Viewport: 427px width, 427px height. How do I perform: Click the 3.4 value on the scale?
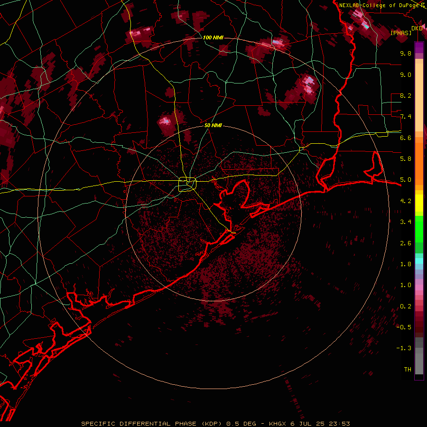[406, 222]
